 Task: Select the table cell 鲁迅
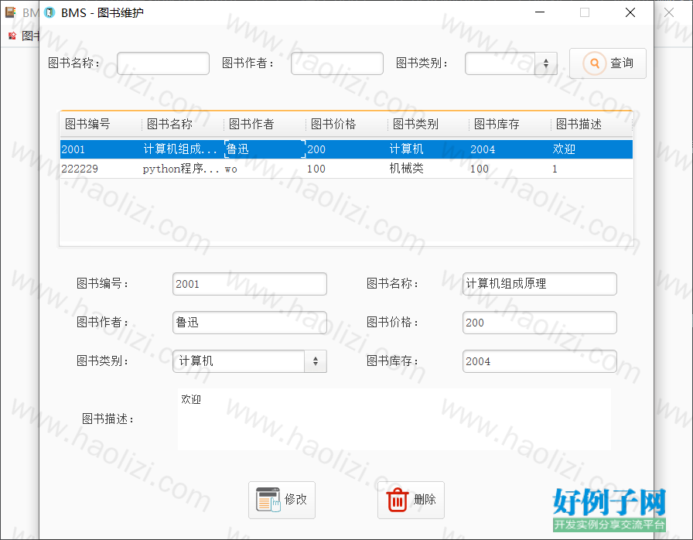coord(265,149)
